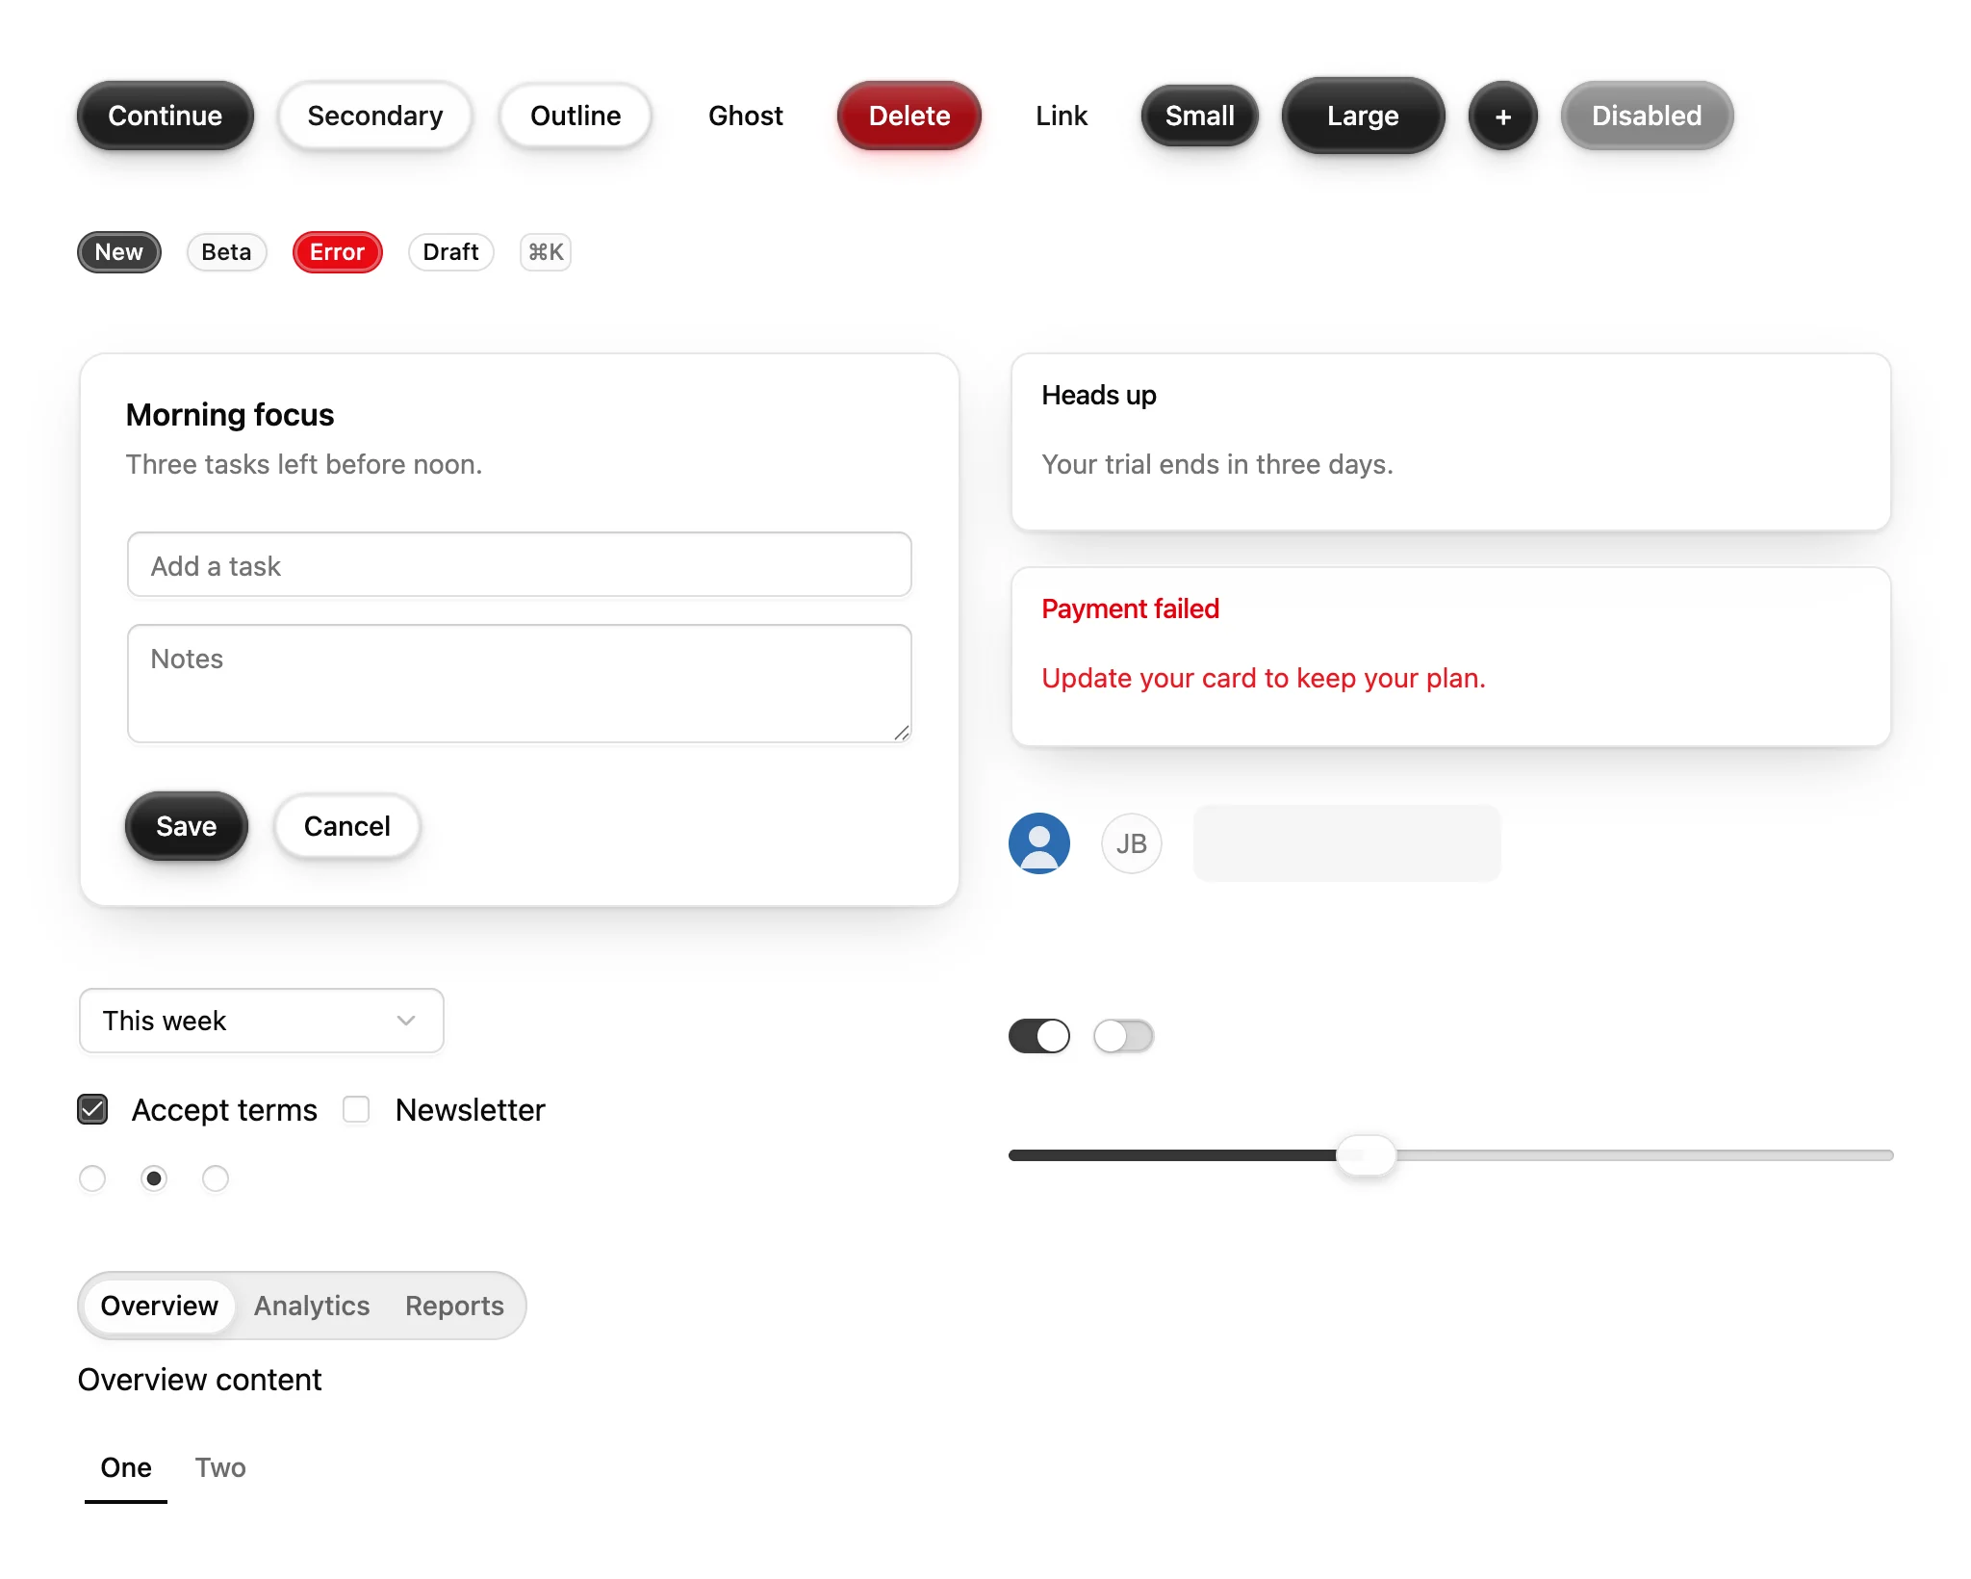Click the JB initials avatar
This screenshot has height=1579, width=1971.
pos(1132,843)
